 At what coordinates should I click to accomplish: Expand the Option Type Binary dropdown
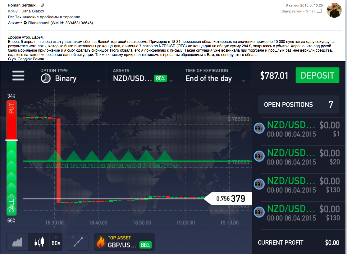[x=98, y=81]
